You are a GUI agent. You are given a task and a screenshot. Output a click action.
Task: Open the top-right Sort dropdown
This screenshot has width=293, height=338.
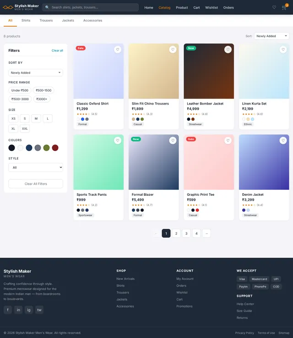tap(271, 36)
